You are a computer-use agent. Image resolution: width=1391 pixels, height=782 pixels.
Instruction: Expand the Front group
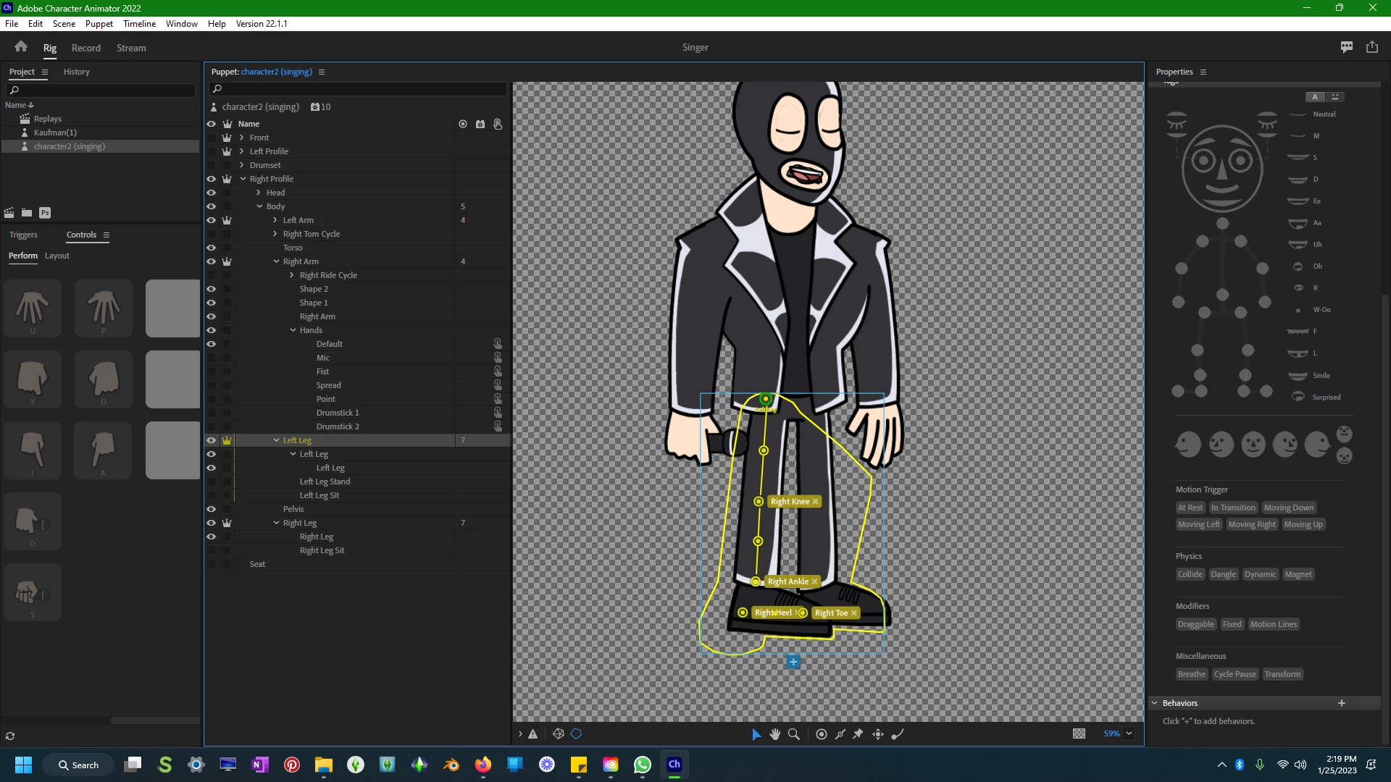(x=242, y=138)
